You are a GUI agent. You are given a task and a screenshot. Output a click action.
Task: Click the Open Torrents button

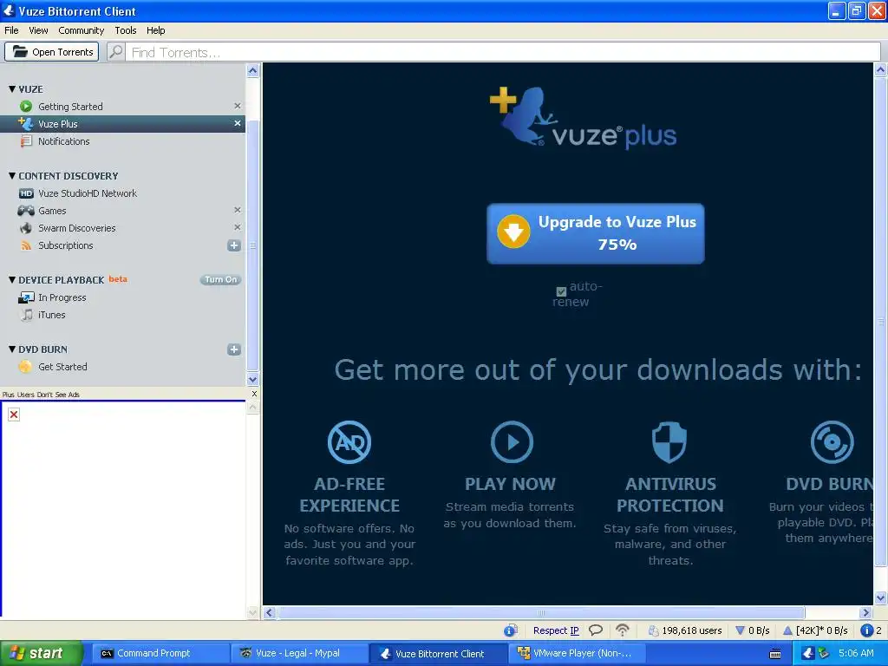(52, 52)
